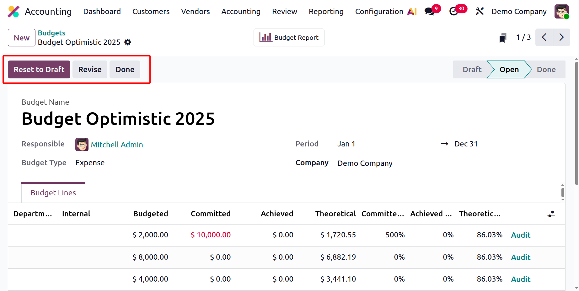The image size is (579, 291).
Task: Open the Demo Company switcher
Action: tap(519, 12)
